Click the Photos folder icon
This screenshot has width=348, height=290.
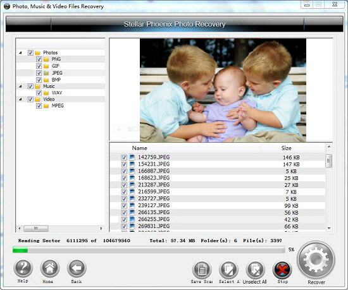[x=37, y=52]
